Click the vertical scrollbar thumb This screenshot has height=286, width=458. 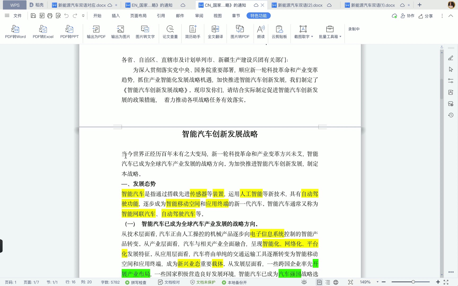[442, 89]
